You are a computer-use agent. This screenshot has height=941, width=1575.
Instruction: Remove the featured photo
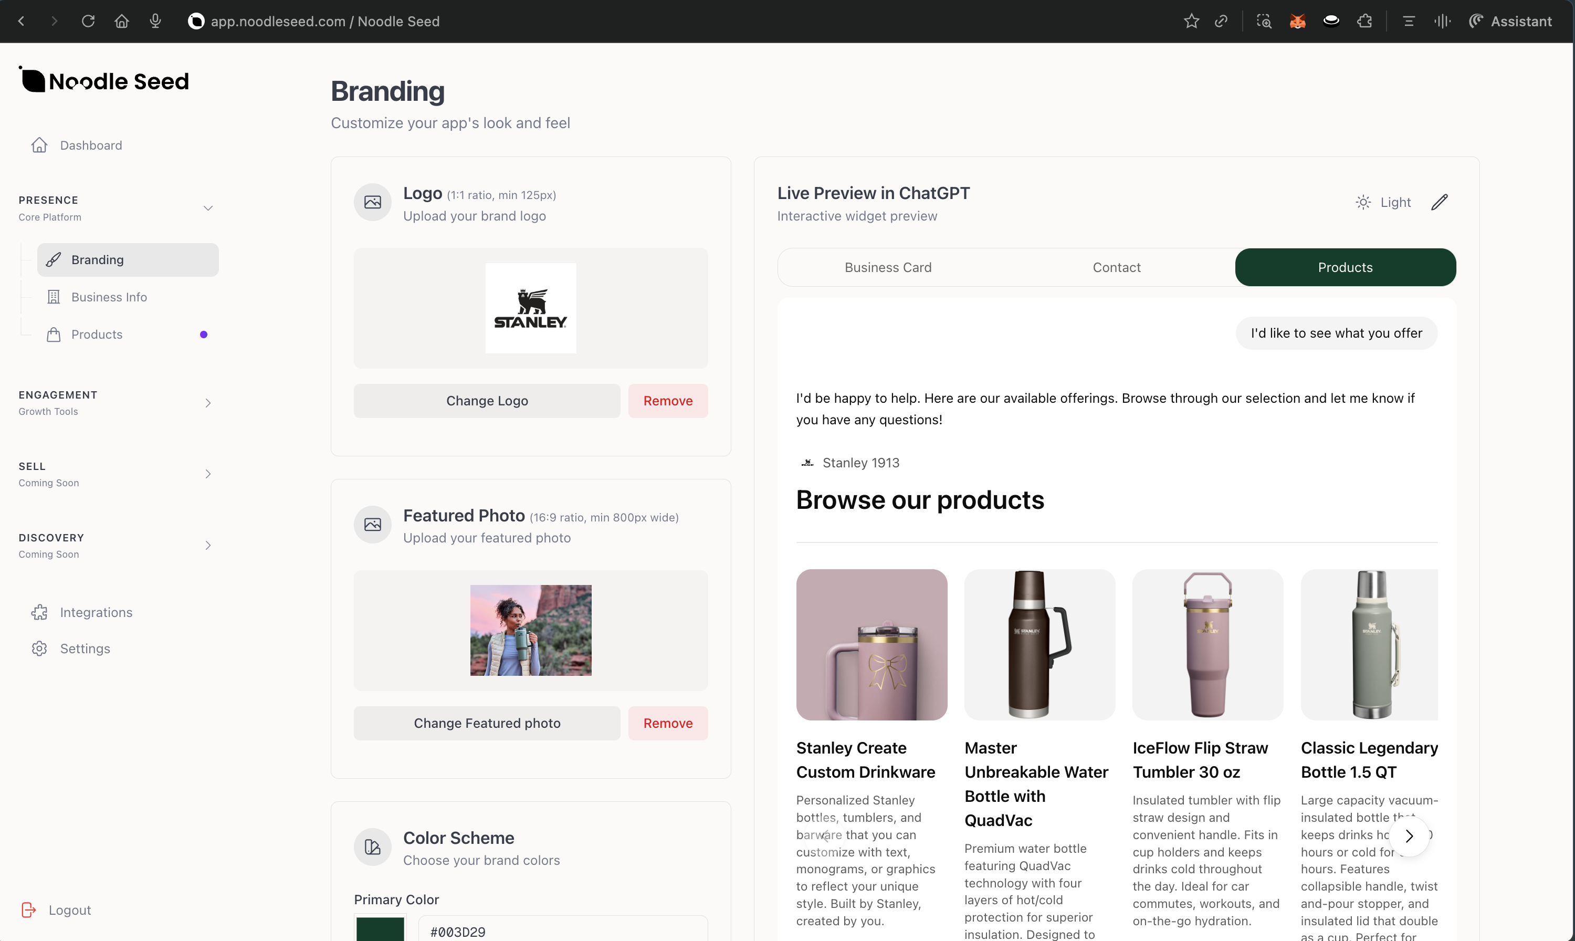[x=667, y=723]
